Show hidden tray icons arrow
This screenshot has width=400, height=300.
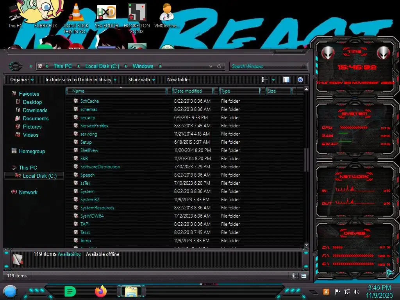314,292
